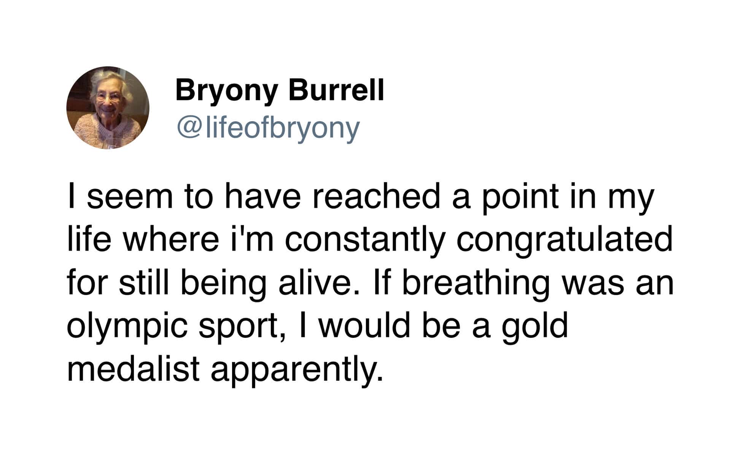Click the word "still" in the tweet

(143, 283)
